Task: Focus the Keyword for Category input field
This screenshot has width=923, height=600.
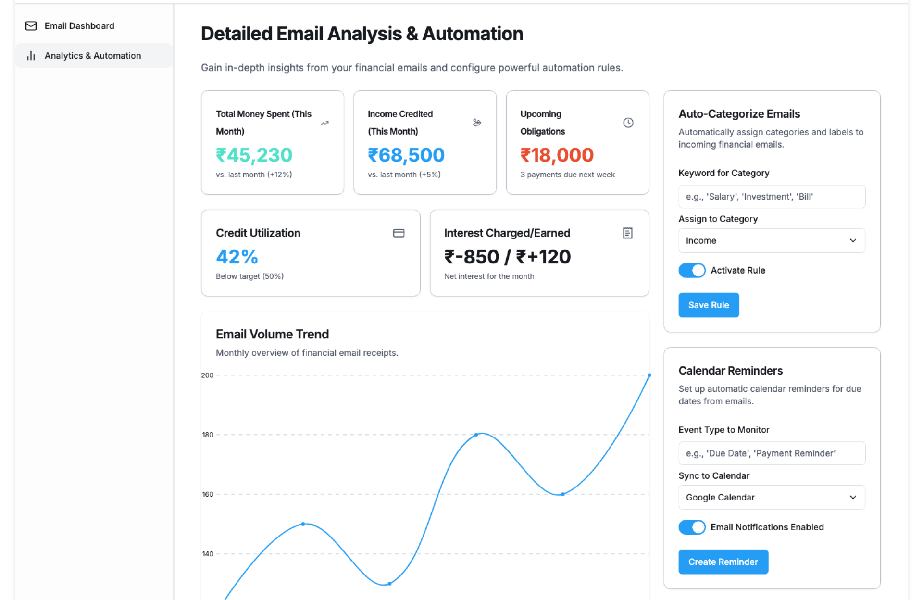Action: click(x=771, y=197)
